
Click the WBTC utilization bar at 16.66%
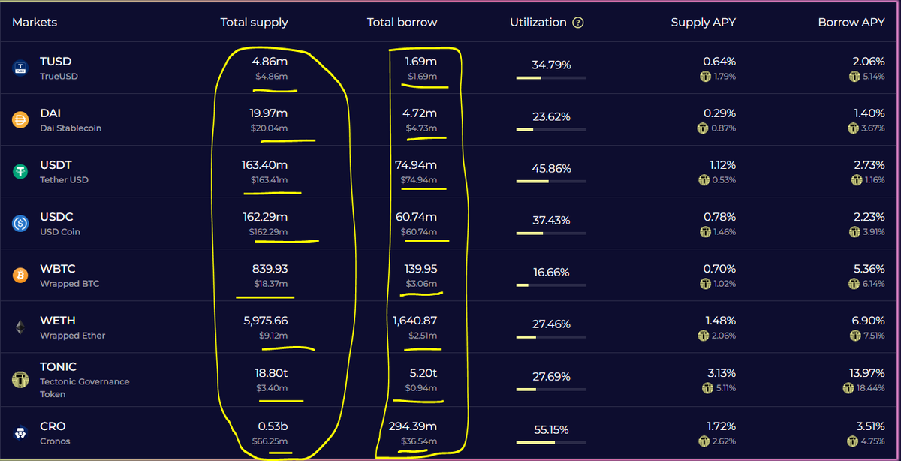(x=551, y=285)
